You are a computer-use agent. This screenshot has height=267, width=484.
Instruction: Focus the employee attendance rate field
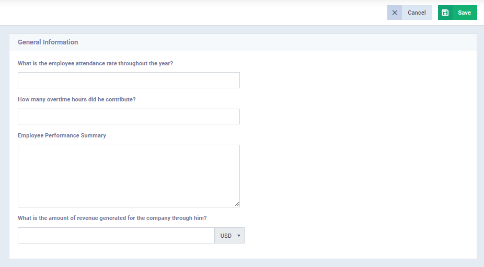[x=129, y=80]
